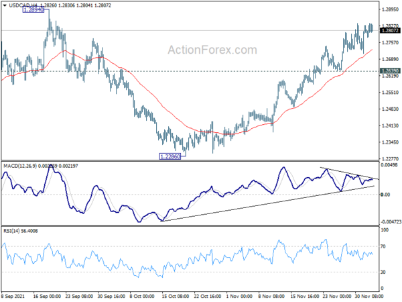Viewport: 402px width, 302px height.
Task: Click the 16 Sep 00:00 date label
Action: click(x=47, y=297)
